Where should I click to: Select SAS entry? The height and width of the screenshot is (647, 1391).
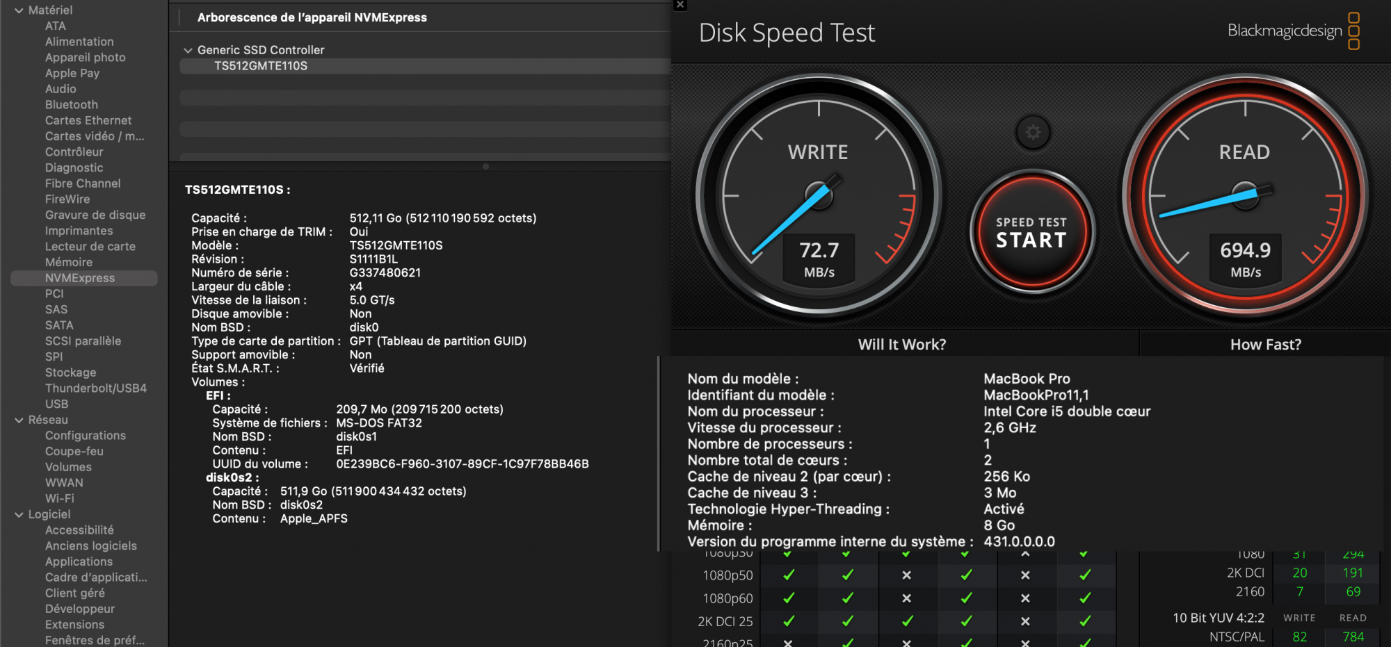point(56,309)
